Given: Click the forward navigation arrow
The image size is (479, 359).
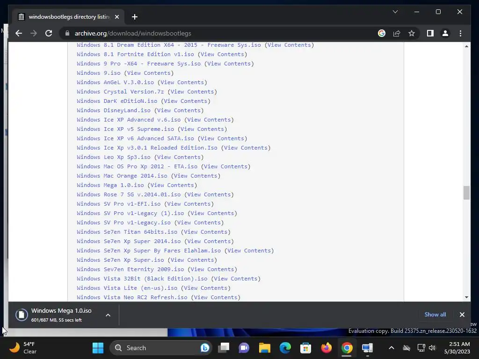Looking at the screenshot, I should [34, 33].
